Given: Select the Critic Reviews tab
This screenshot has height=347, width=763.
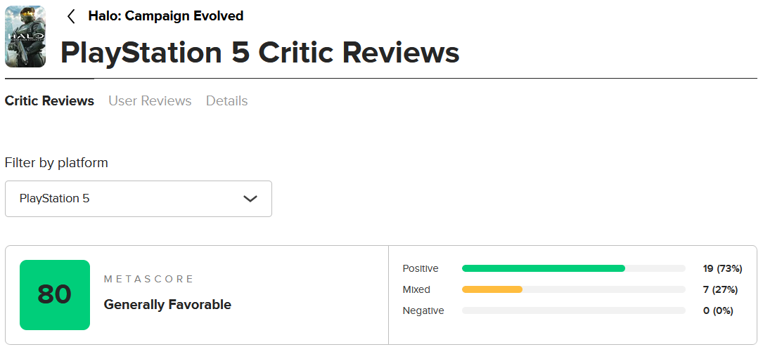Looking at the screenshot, I should [x=50, y=100].
